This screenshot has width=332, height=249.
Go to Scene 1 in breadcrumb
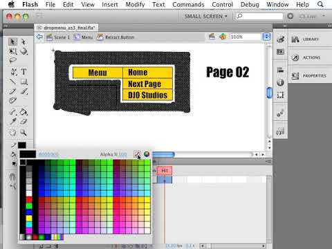click(x=58, y=37)
